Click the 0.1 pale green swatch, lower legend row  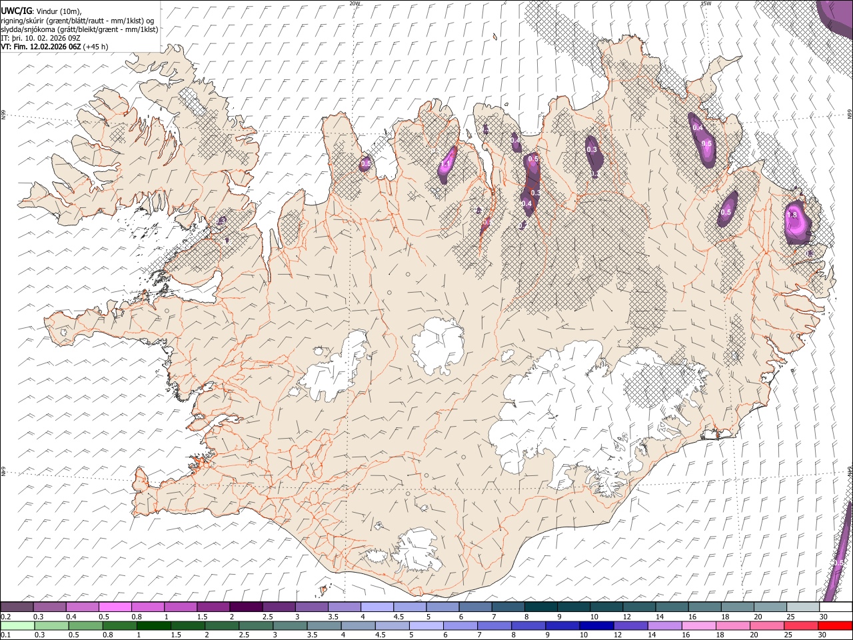point(18,626)
